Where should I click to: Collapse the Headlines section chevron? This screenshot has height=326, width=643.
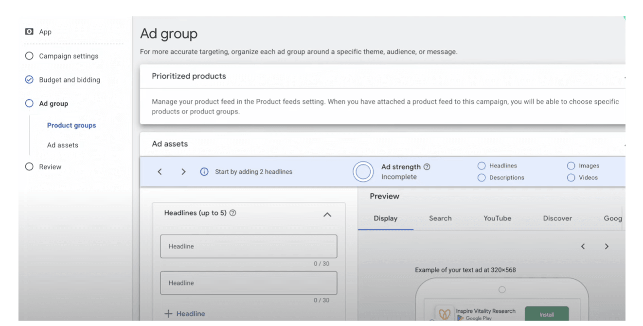tap(327, 215)
